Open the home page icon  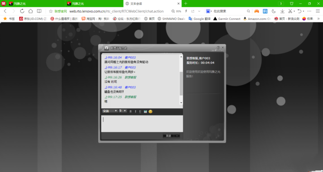pyautogui.click(x=30, y=11)
